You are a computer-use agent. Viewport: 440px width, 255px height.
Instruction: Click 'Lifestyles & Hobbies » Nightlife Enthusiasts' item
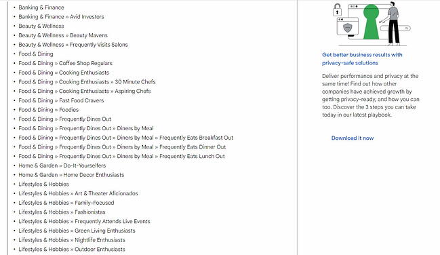tap(72, 240)
